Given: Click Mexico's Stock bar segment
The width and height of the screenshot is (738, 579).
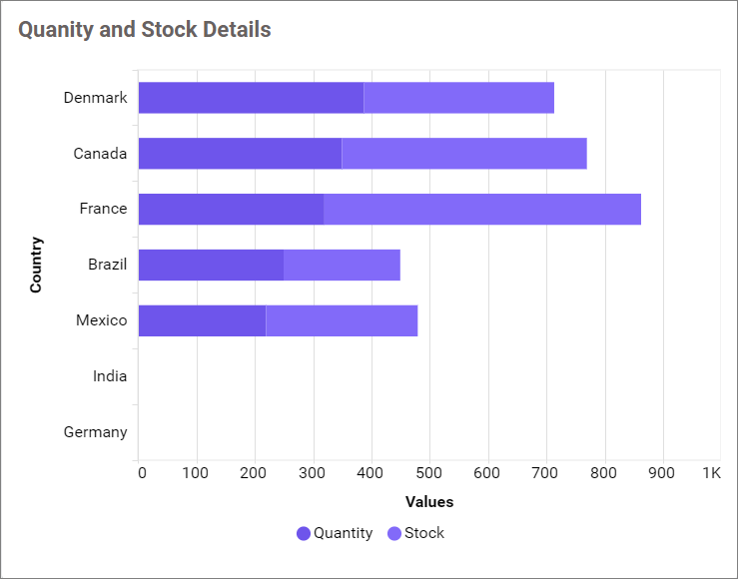Looking at the screenshot, I should point(342,320).
